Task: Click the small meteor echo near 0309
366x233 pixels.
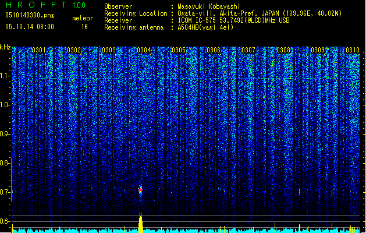Action: pyautogui.click(x=332, y=193)
